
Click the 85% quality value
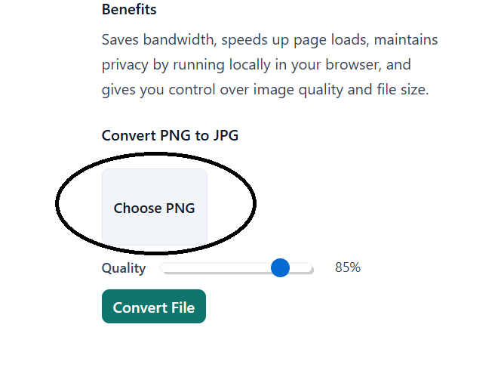pos(348,267)
